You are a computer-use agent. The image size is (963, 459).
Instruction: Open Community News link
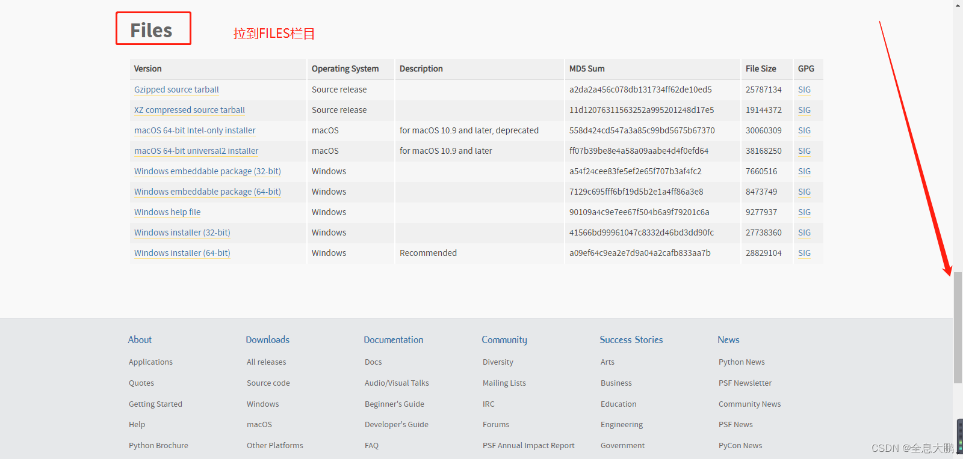749,404
